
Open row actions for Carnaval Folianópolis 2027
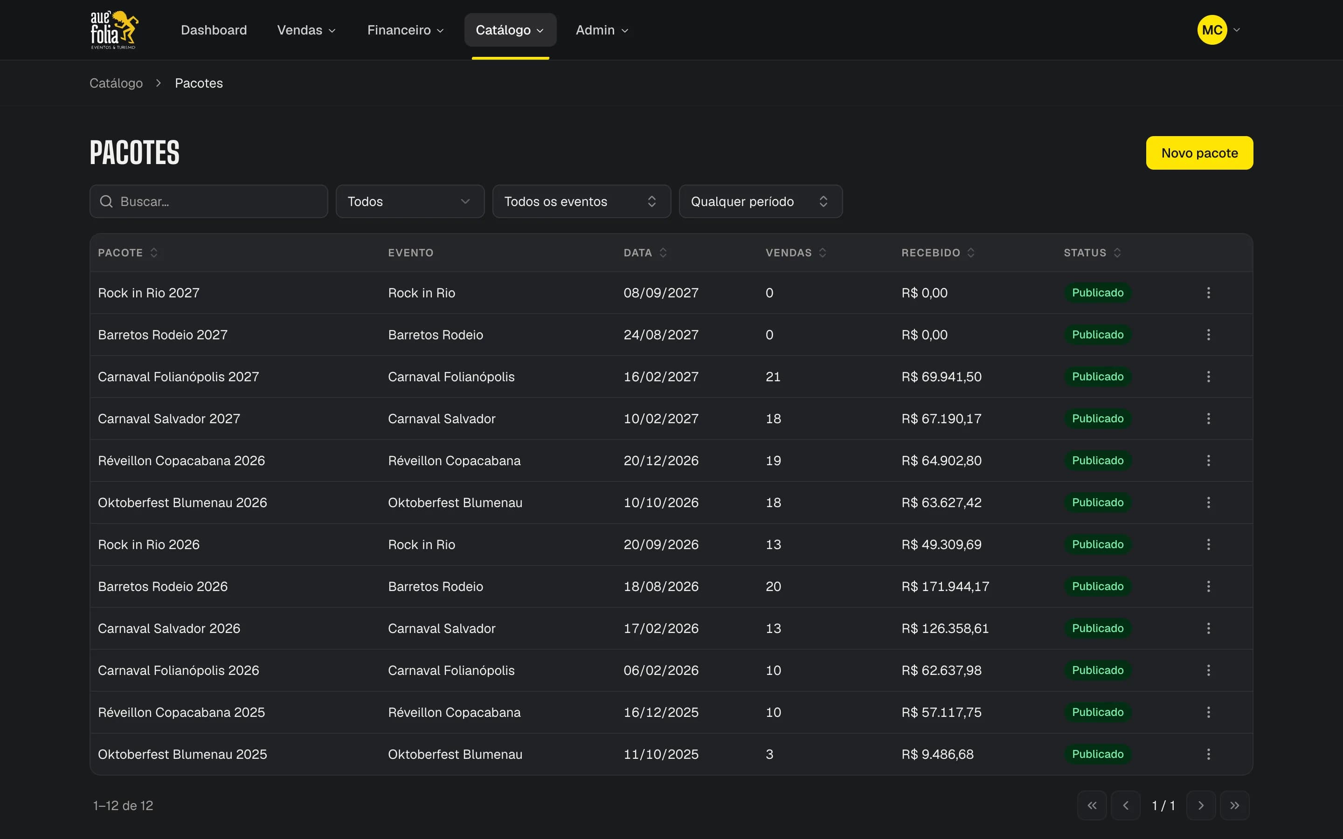point(1208,376)
